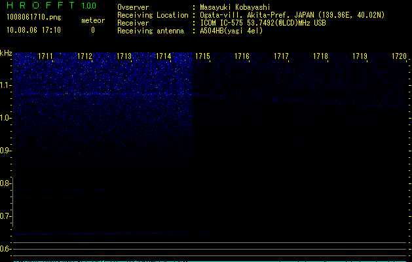The width and height of the screenshot is (412, 262).
Task: Click the date stamp 10.08.06 17:10
Action: tap(33, 30)
